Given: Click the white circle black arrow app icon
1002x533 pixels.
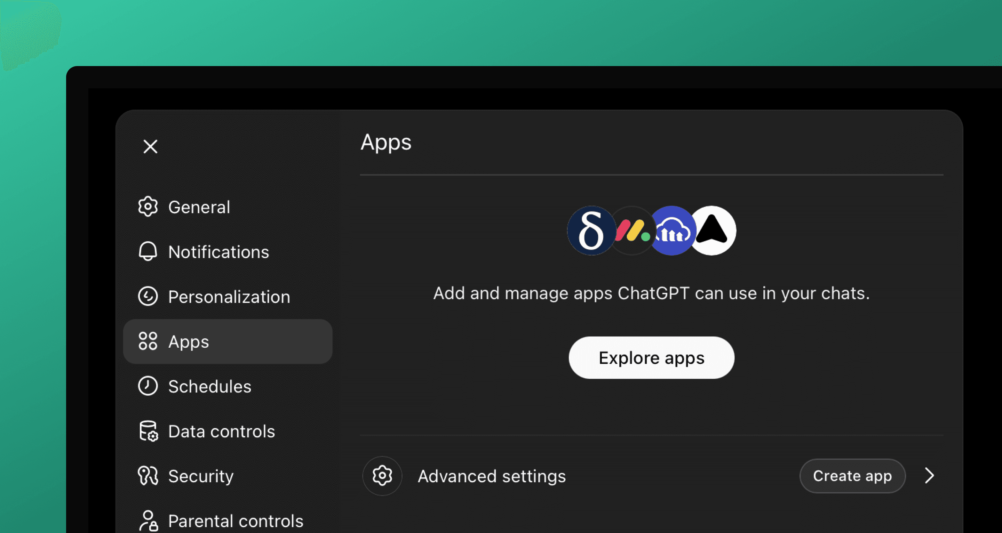Looking at the screenshot, I should pyautogui.click(x=712, y=231).
